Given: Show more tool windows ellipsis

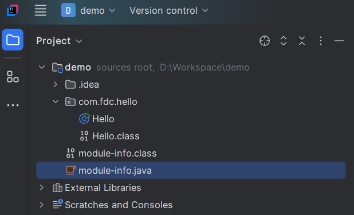Looking at the screenshot, I should (13, 105).
